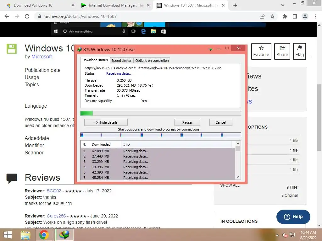Open a new browser tab

coord(235,5)
